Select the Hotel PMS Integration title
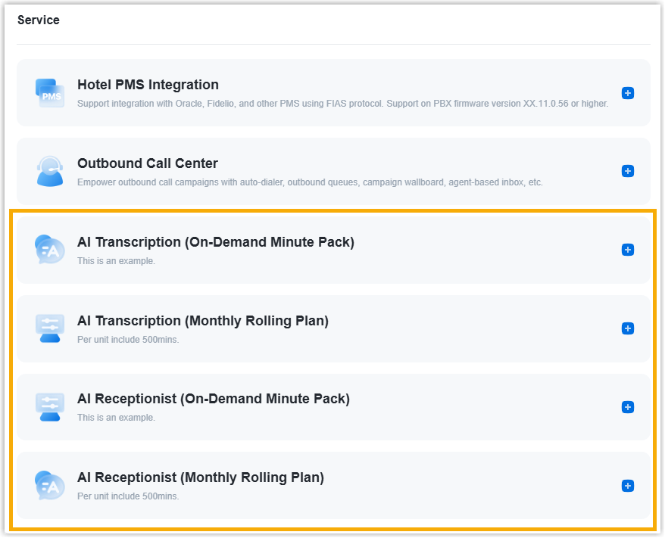The width and height of the screenshot is (665, 538). (x=148, y=85)
